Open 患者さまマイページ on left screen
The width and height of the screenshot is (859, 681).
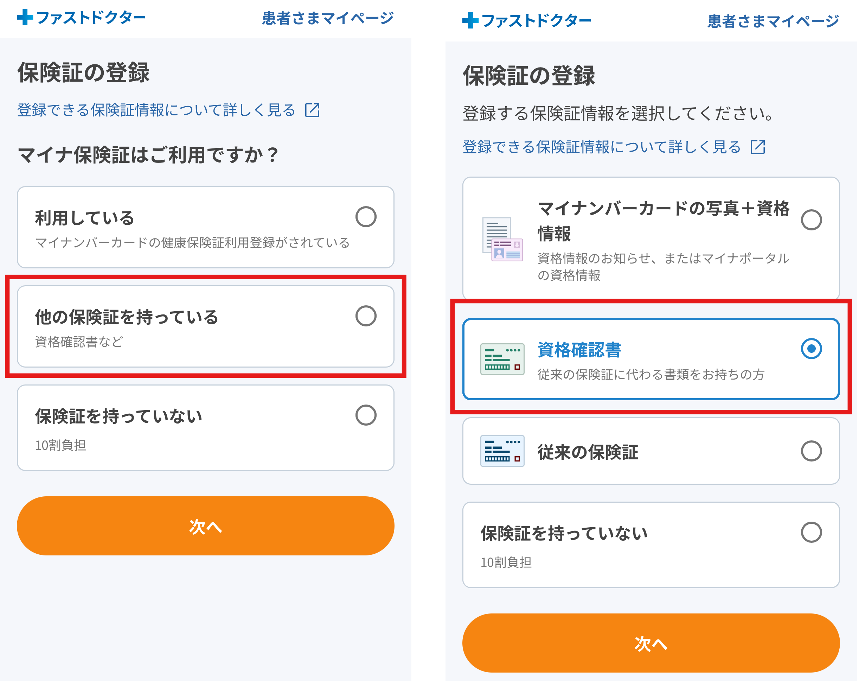(327, 18)
